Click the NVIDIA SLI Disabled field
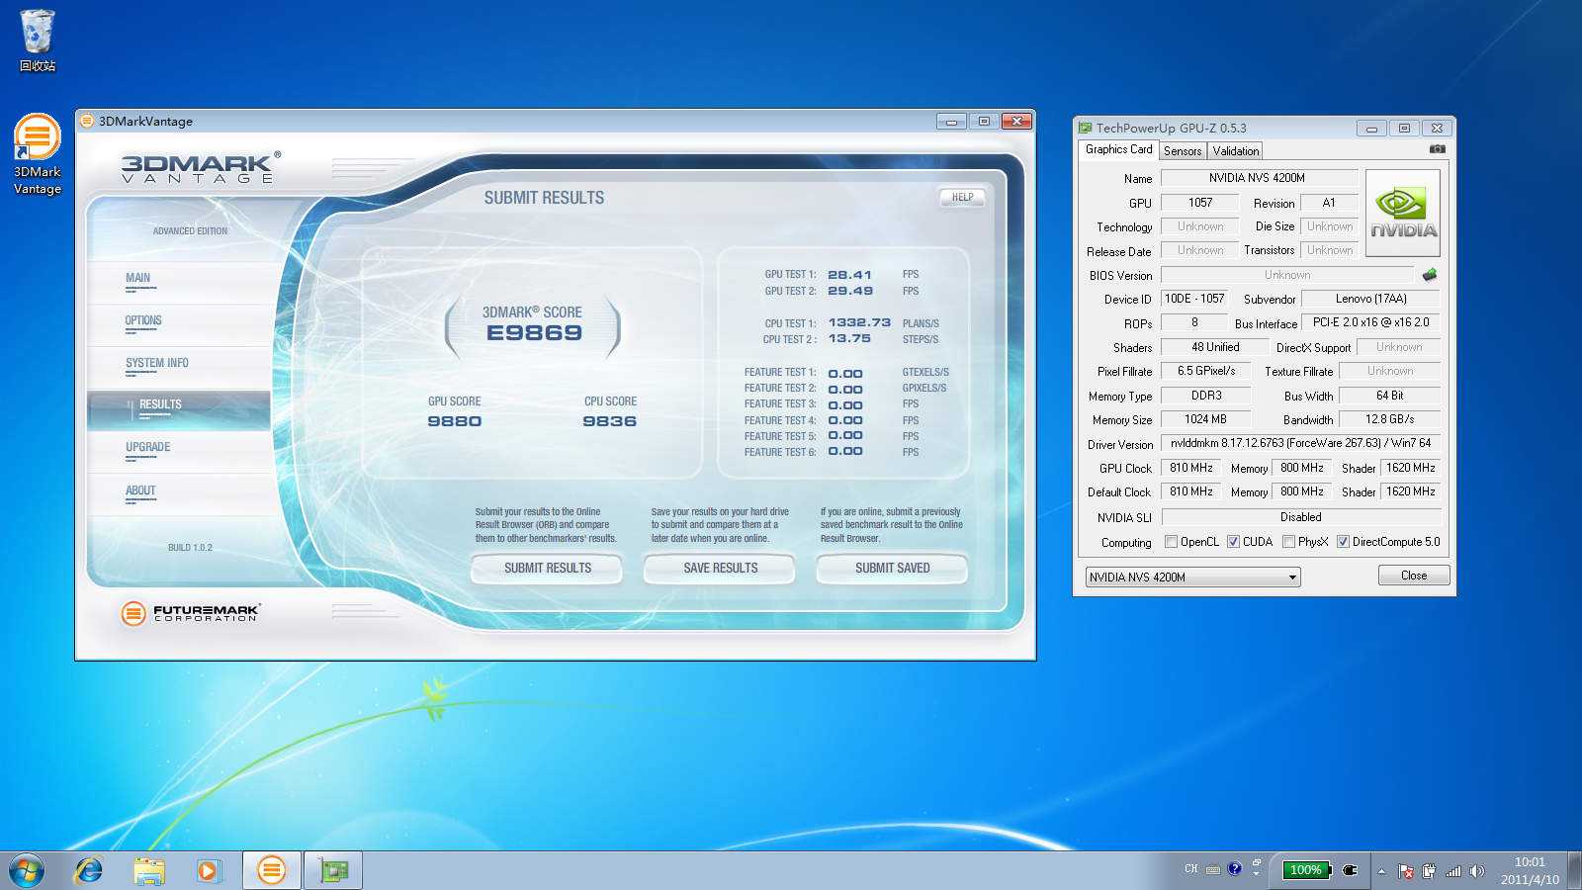Screen dimensions: 1582x890 (1301, 517)
